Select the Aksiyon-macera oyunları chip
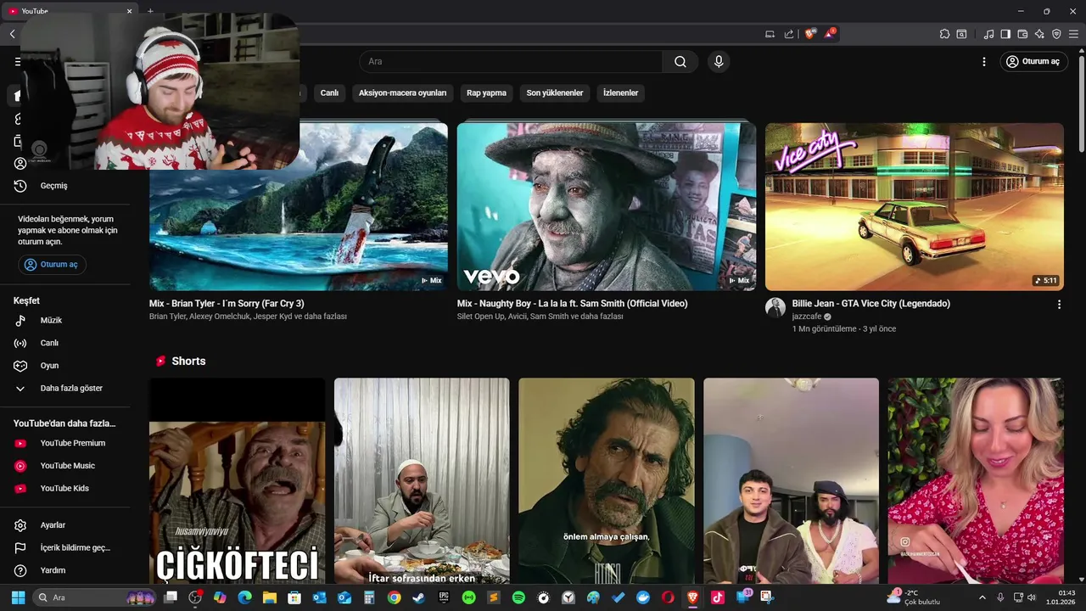This screenshot has width=1086, height=611. pos(402,92)
